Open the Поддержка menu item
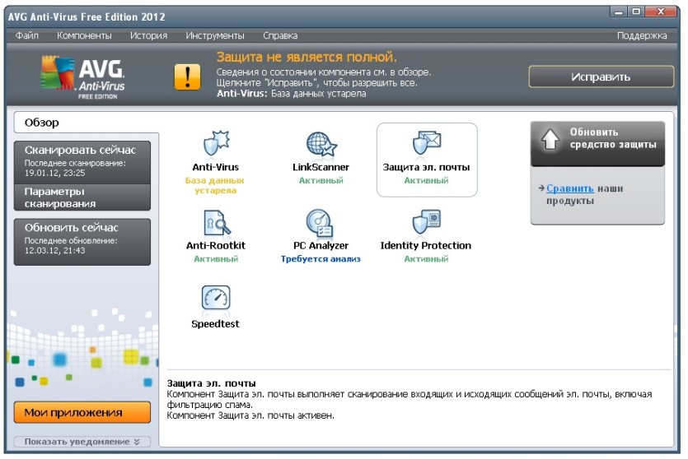This screenshot has height=459, width=688. [642, 35]
